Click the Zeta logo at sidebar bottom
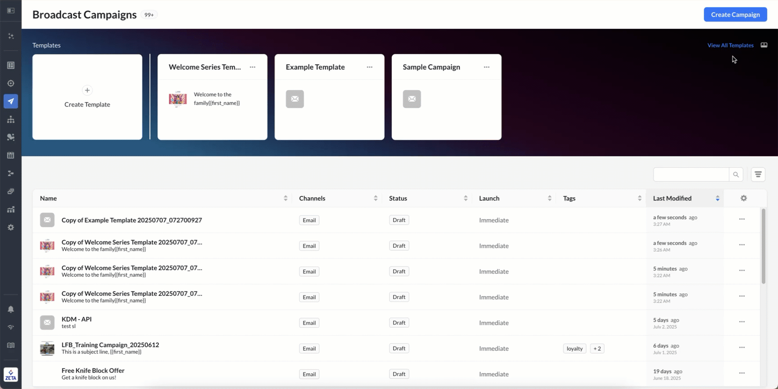The width and height of the screenshot is (778, 389). coord(11,375)
